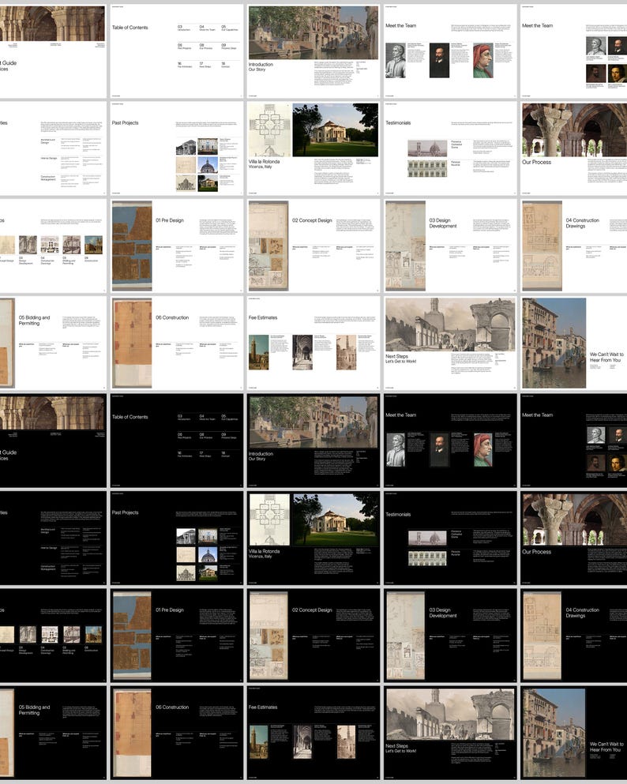The height and width of the screenshot is (784, 627).
Task: Select dark Meet the Team slide with four portraits
Action: (x=573, y=441)
